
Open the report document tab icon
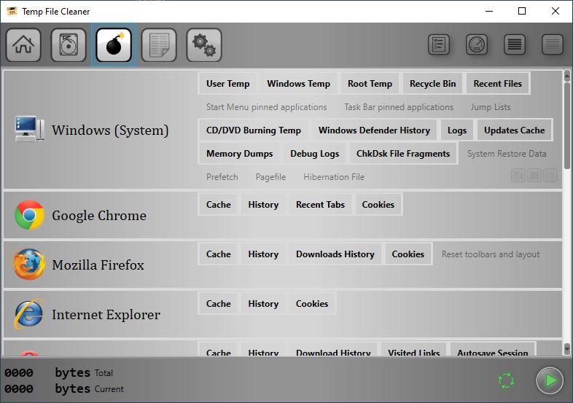(159, 45)
